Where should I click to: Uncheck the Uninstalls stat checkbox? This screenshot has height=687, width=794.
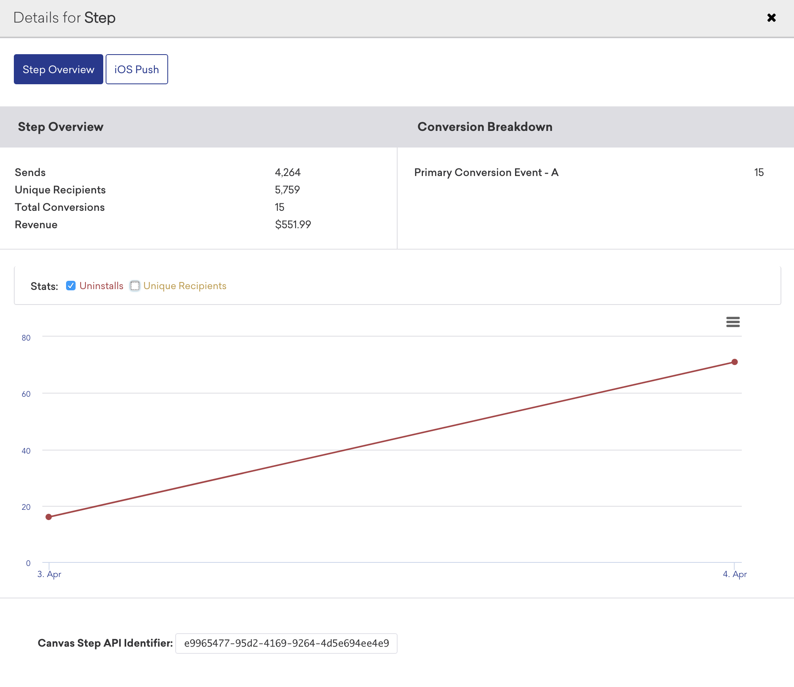[x=71, y=286]
